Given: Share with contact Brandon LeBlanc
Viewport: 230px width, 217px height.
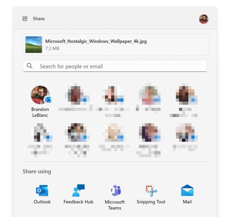Looking at the screenshot, I should pyautogui.click(x=40, y=101).
